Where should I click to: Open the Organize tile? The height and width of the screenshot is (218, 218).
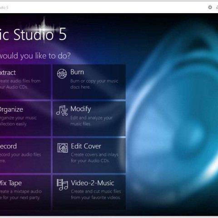pyautogui.click(x=25, y=119)
